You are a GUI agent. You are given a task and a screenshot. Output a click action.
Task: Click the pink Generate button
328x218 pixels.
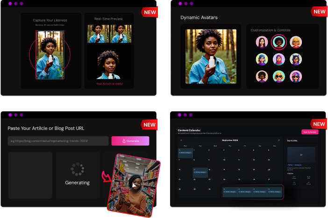(130, 141)
